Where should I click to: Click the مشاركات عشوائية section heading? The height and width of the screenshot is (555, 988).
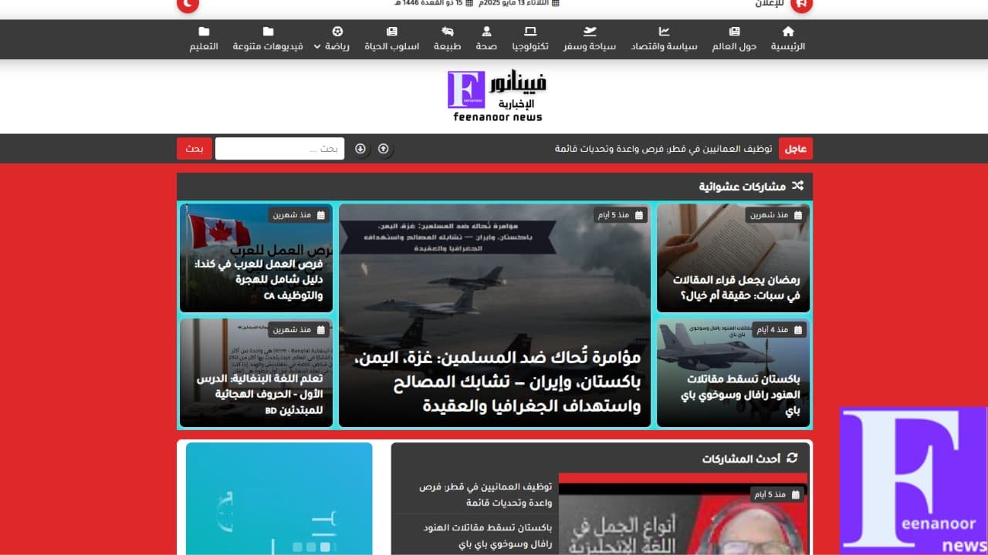point(743,186)
